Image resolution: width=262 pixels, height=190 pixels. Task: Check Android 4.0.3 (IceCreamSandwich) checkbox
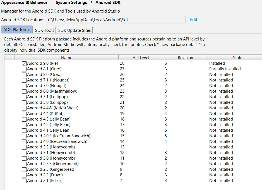[24, 136]
